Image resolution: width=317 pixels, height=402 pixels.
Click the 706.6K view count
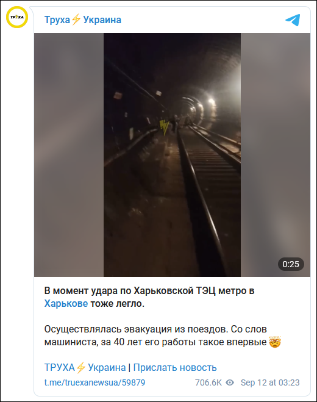pyautogui.click(x=208, y=382)
